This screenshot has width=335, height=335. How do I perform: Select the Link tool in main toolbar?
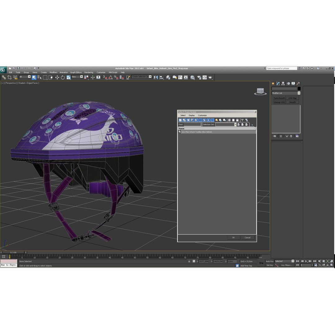(x=4, y=77)
